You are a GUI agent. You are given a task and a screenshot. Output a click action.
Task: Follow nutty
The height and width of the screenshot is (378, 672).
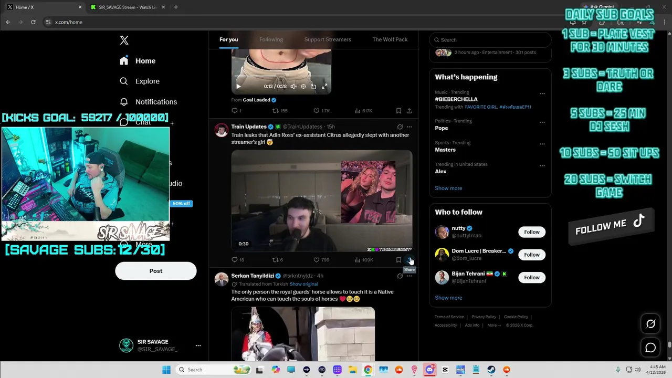coord(532,232)
